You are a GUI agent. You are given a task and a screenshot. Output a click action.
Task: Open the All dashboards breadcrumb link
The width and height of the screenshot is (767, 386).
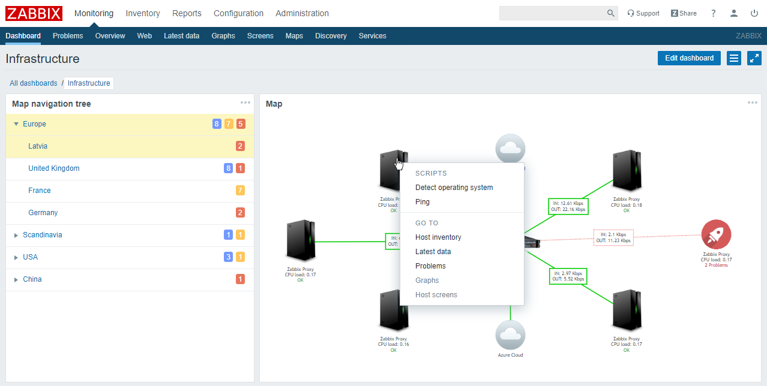point(34,83)
